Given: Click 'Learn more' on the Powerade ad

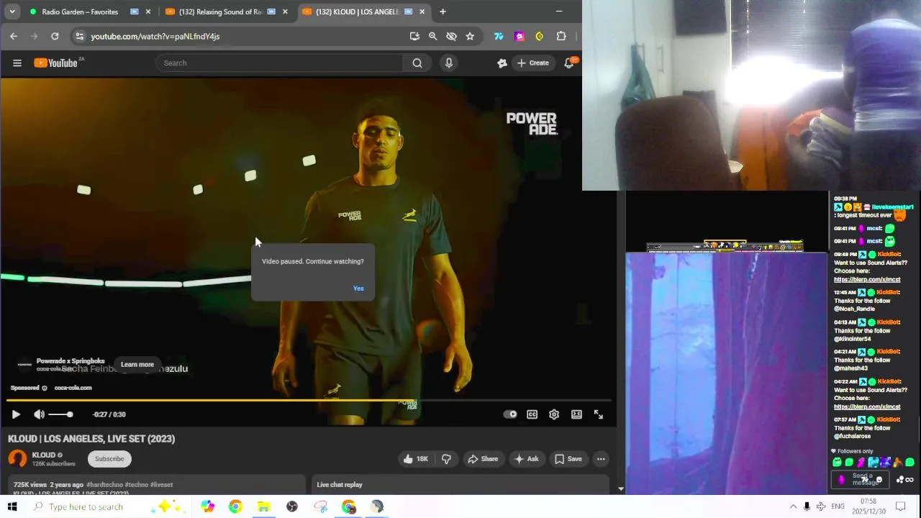Looking at the screenshot, I should coord(137,365).
